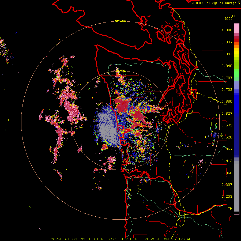Click the 0.413 scale value
This screenshot has width=241, height=241.
[x=227, y=161]
